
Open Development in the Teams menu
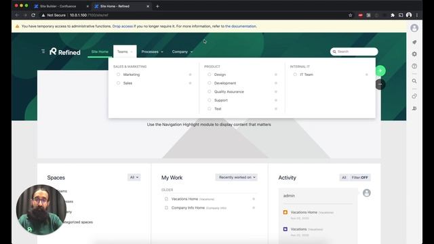[225, 83]
